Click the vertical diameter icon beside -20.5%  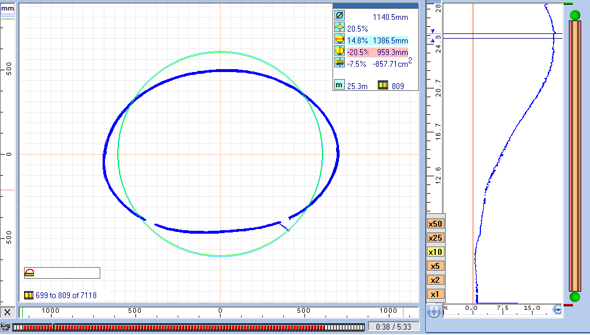pos(340,51)
